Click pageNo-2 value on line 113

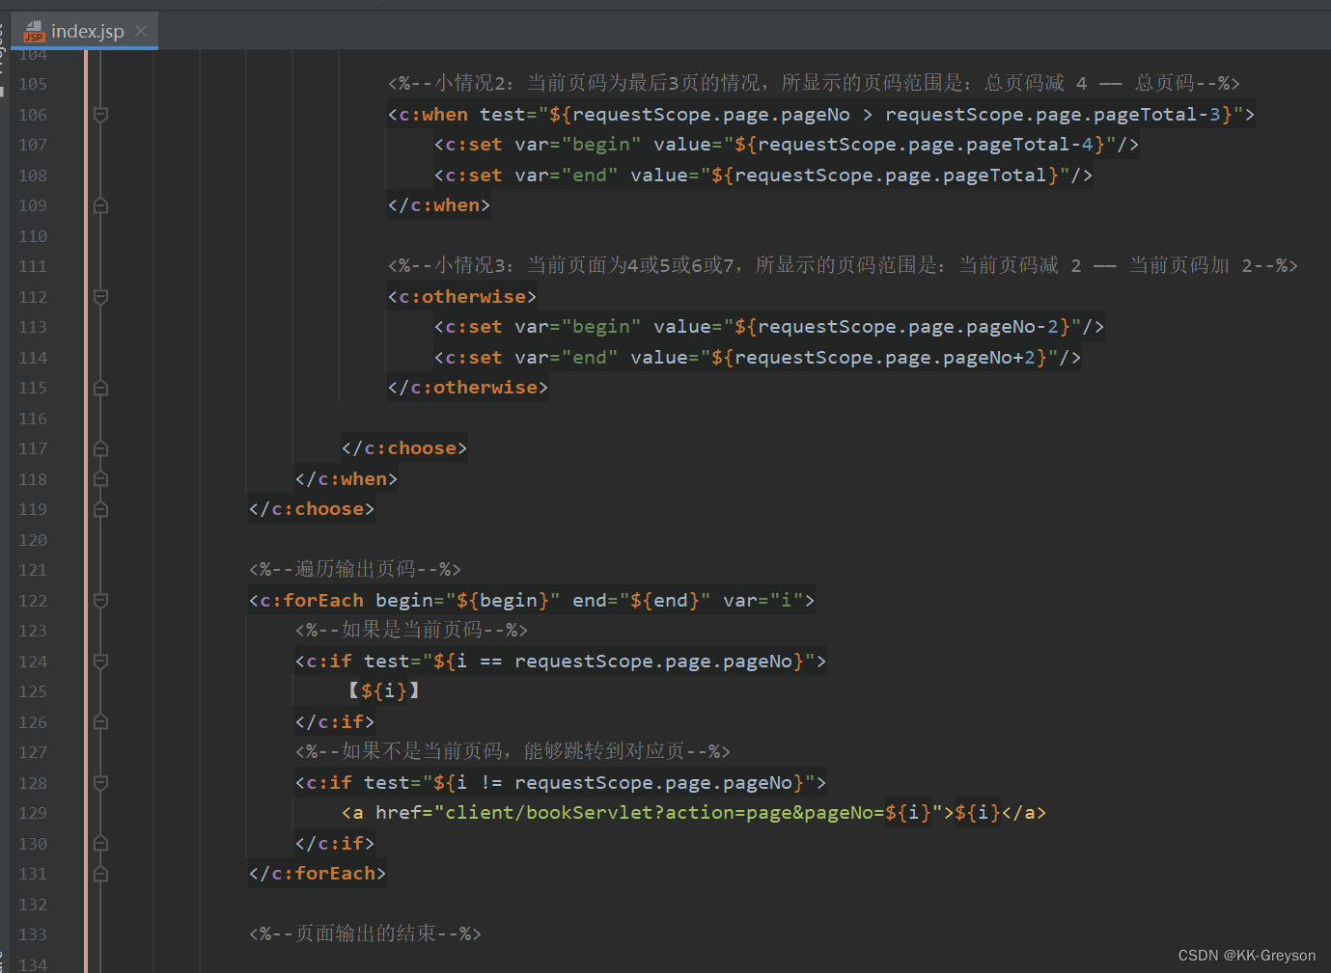pyautogui.click(x=901, y=327)
